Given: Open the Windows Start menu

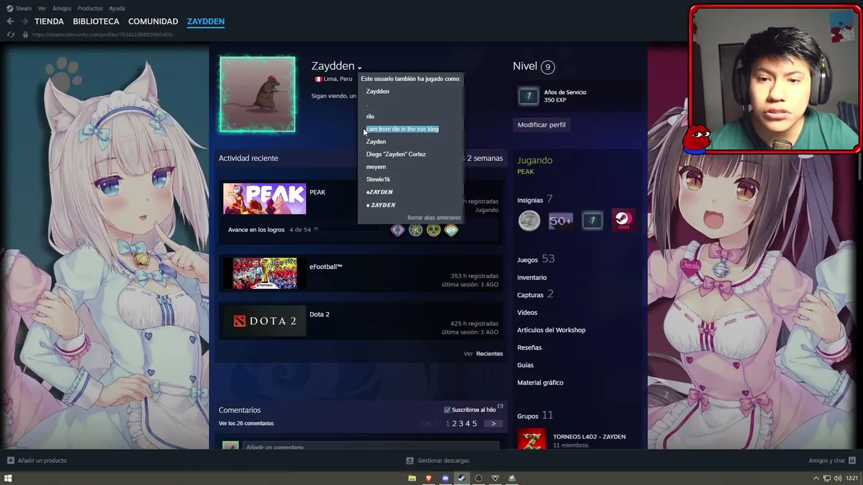Looking at the screenshot, I should pyautogui.click(x=8, y=478).
